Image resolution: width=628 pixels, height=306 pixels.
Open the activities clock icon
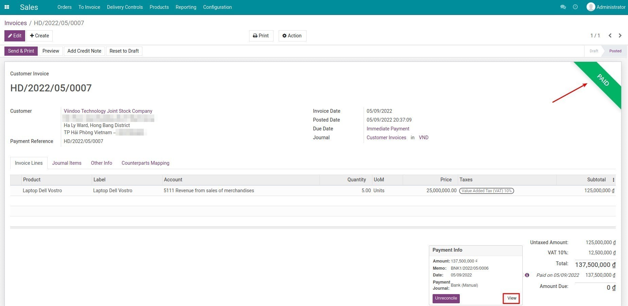(x=575, y=7)
